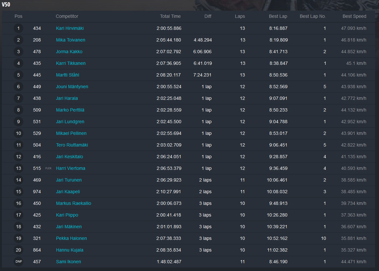
Task: Select the position 1 circle badge
Action: [18, 28]
